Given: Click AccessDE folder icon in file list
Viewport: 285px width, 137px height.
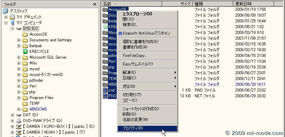Looking at the screenshot, I should [105, 9].
